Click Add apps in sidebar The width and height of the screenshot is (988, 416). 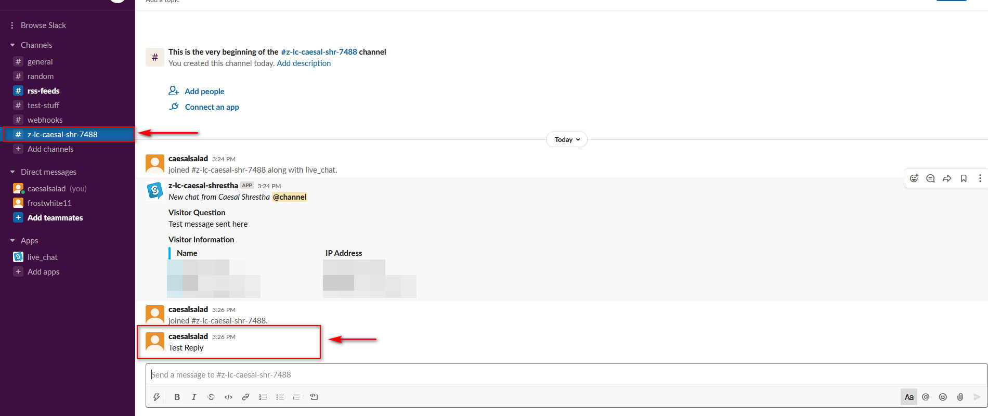(x=43, y=271)
